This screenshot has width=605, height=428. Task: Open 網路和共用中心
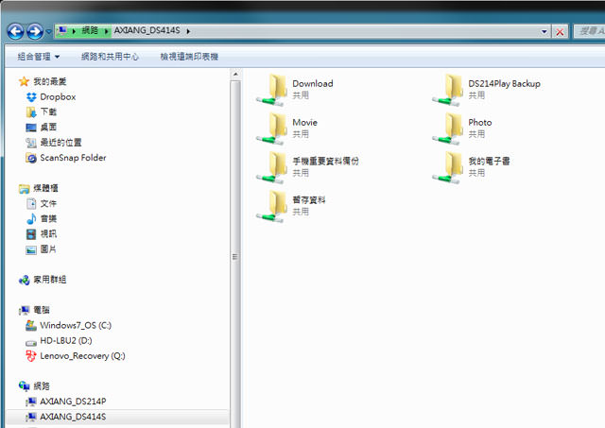(110, 57)
